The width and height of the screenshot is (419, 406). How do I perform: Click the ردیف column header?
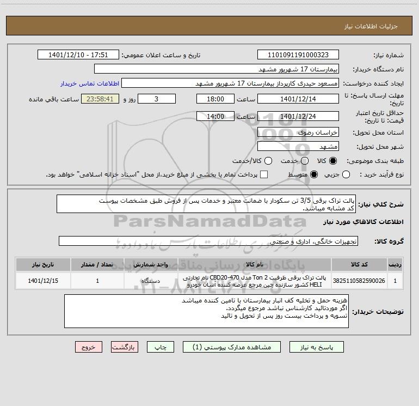pyautogui.click(x=395, y=264)
